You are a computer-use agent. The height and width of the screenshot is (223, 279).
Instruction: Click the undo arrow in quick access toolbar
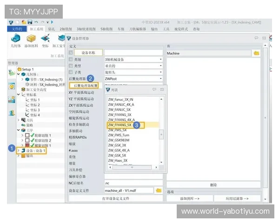tap(36, 22)
